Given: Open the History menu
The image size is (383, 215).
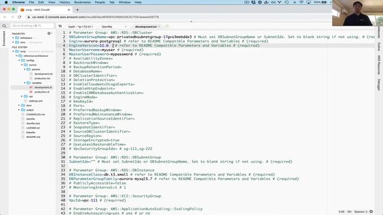Looking at the screenshot, I should 65,2.
